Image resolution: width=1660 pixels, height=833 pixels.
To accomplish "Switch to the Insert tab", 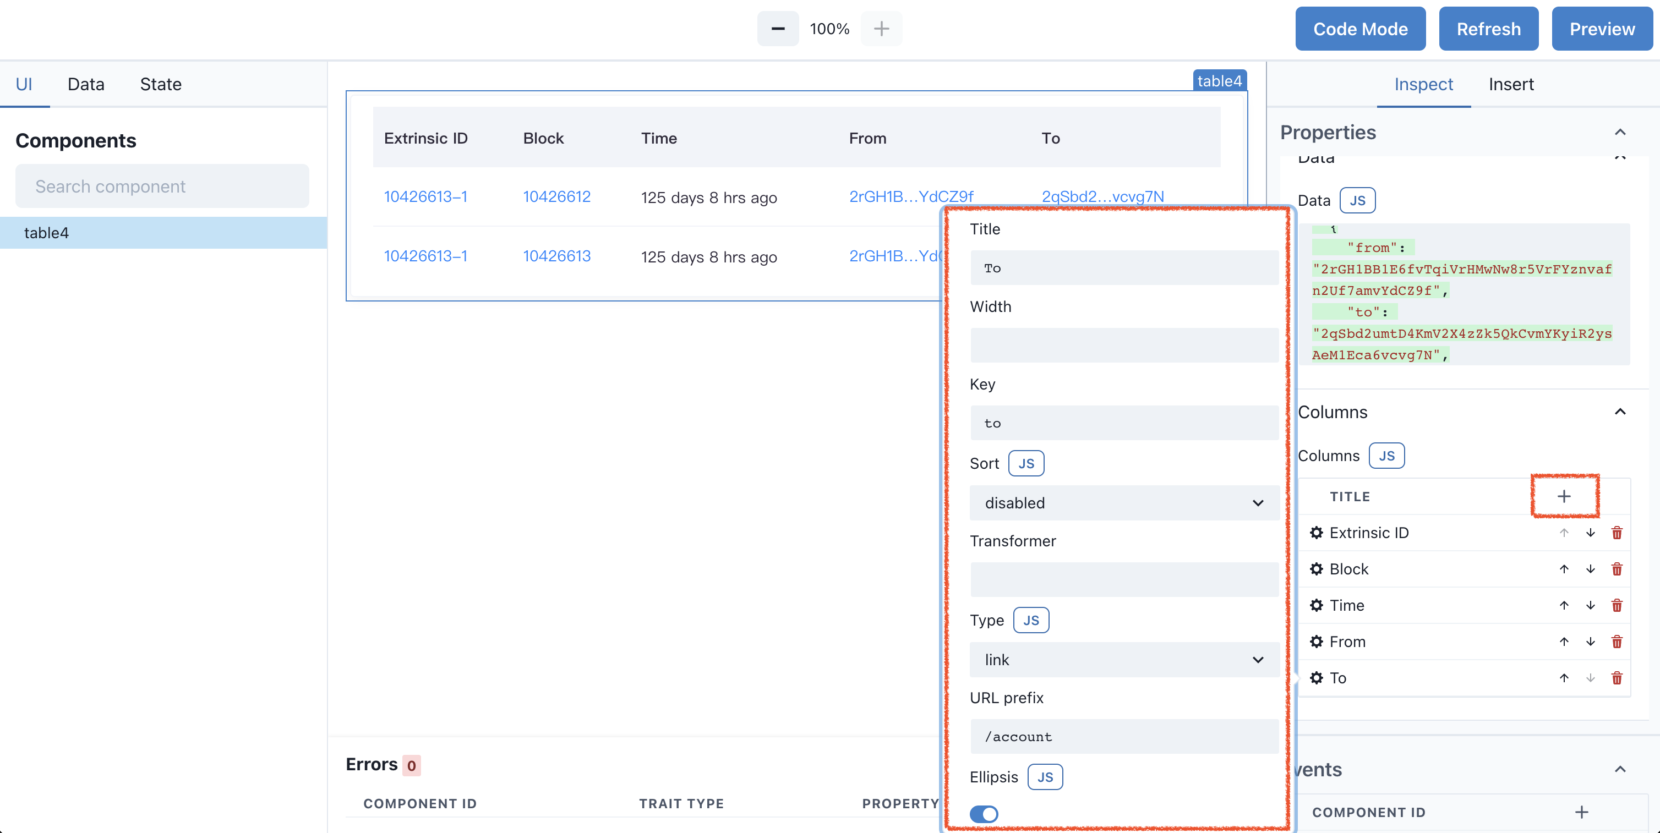I will [x=1510, y=84].
